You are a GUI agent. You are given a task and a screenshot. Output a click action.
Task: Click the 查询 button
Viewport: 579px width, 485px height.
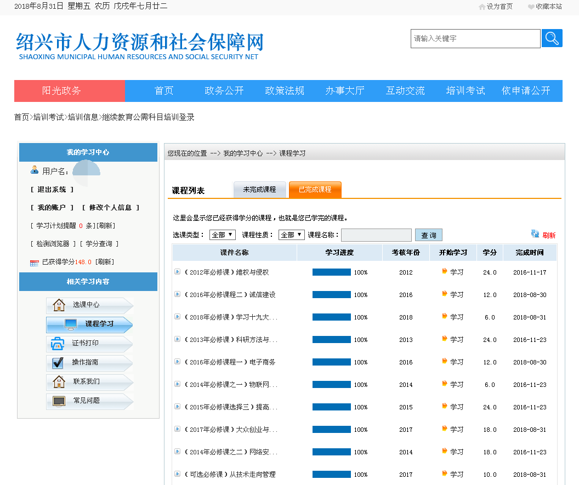(428, 235)
